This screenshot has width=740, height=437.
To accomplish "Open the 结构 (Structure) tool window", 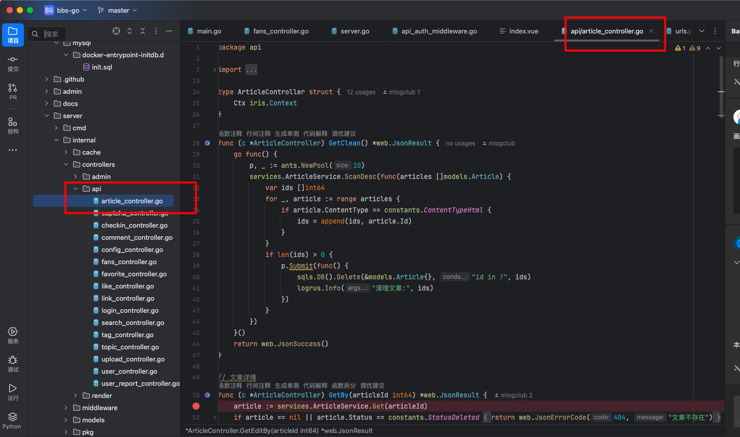I will click(x=13, y=125).
